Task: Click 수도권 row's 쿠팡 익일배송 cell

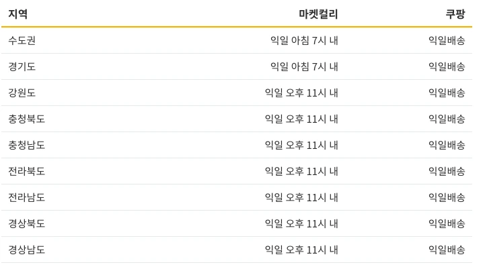Action: [447, 40]
